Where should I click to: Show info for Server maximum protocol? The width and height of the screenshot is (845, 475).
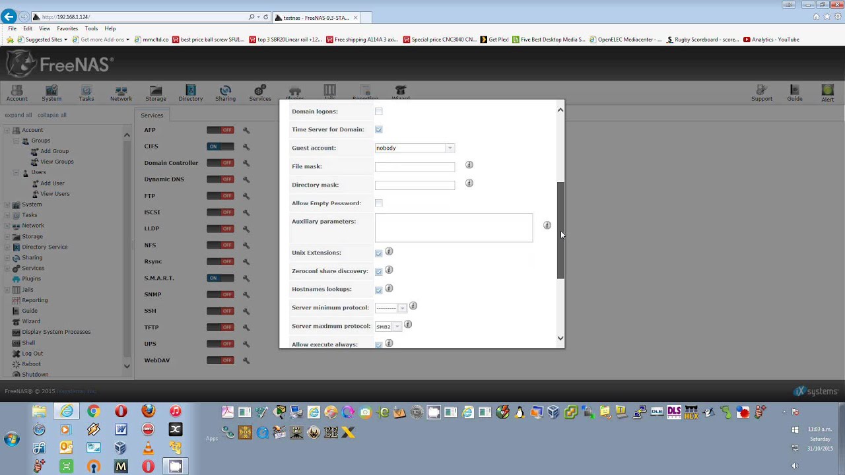[x=408, y=325]
